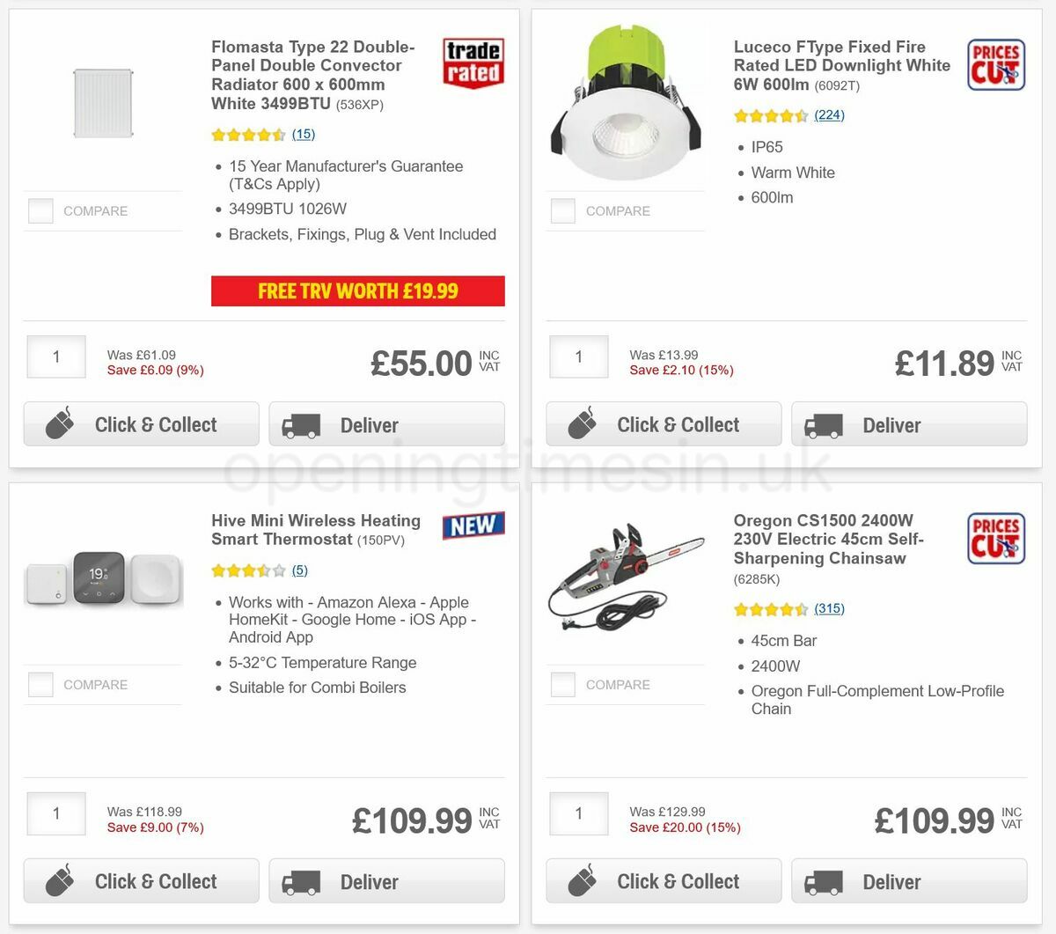Screen dimensions: 1056x934
Task: Check the Compare box for the Luceco downlight
Action: (562, 210)
